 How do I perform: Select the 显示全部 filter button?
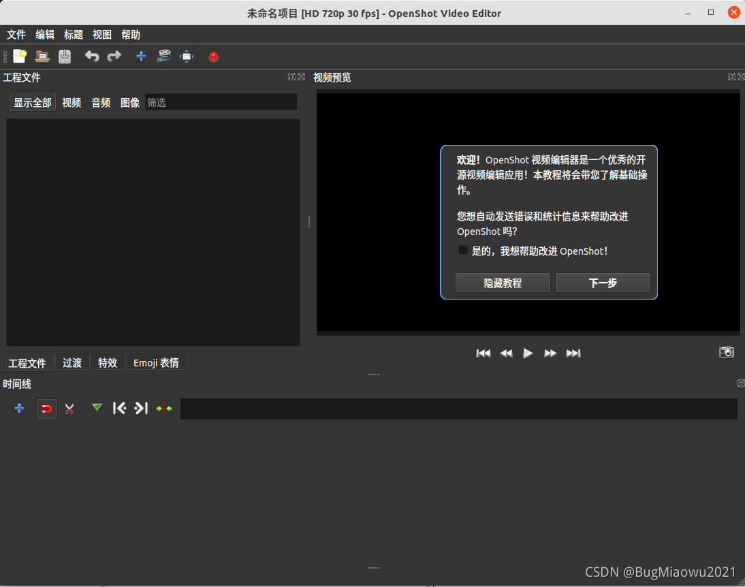coord(32,102)
